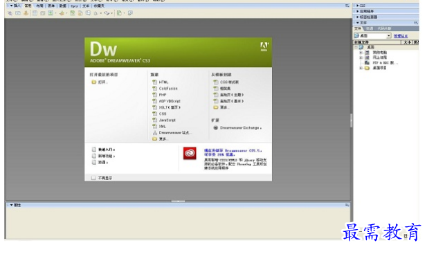Click the Insert Div Tag icon
Screen dimensions: 427x254
point(43,13)
